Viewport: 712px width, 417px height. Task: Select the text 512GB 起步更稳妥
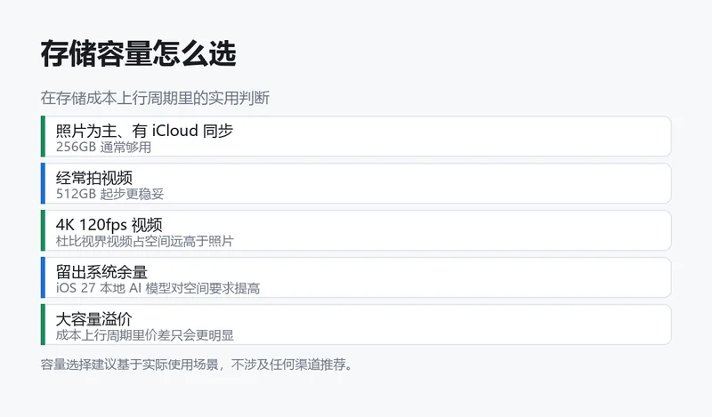[109, 194]
